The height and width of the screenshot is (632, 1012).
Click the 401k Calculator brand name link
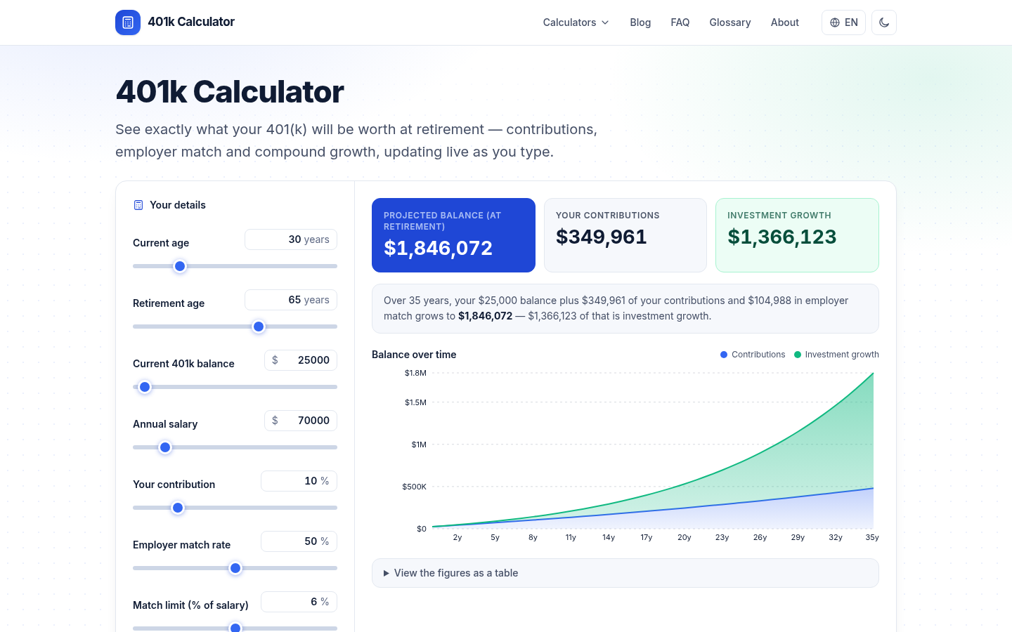pyautogui.click(x=191, y=22)
